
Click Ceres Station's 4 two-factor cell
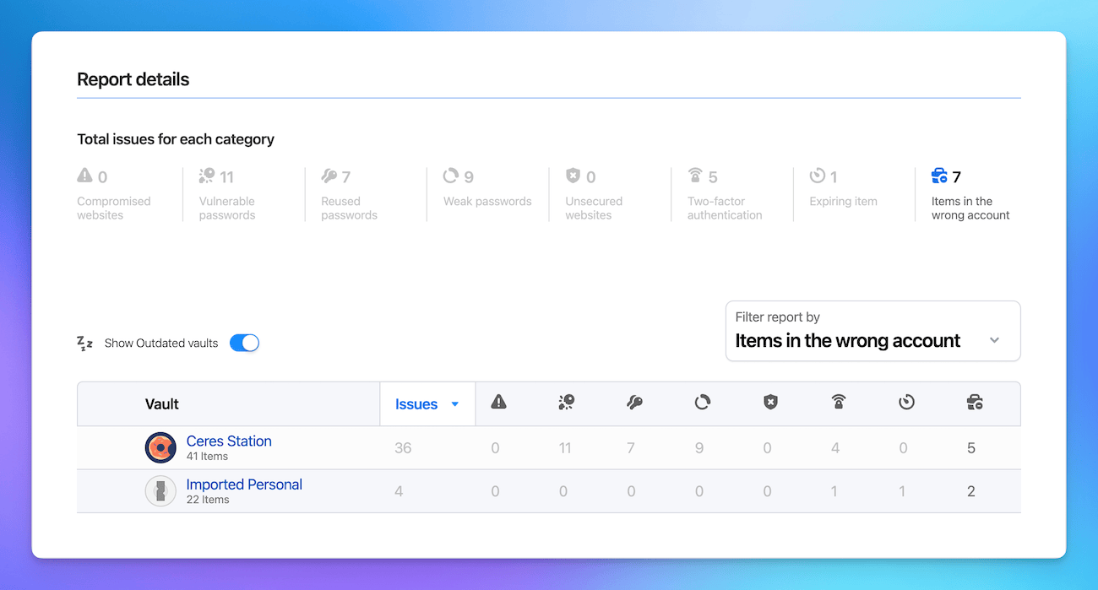835,448
